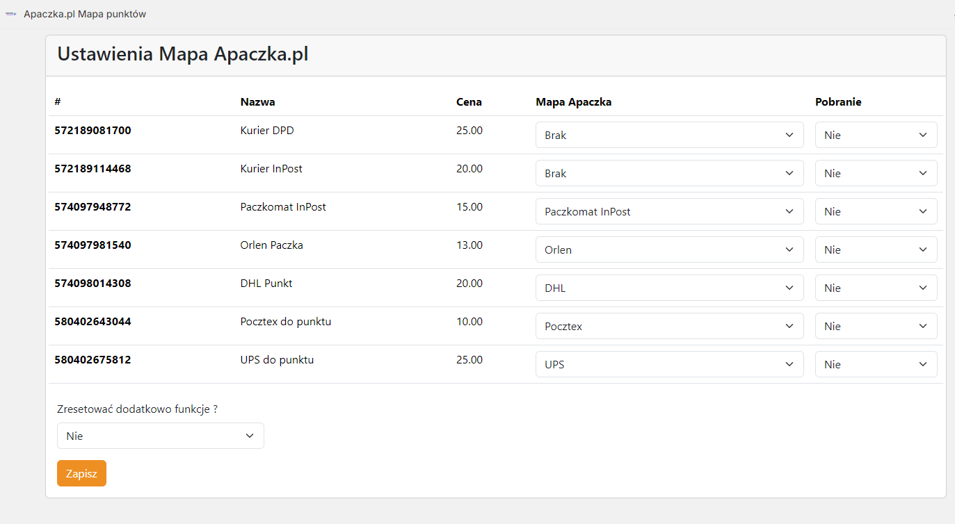Open Pobranie dropdown for Kurier InPost row
Image resolution: width=955 pixels, height=524 pixels.
tap(876, 173)
